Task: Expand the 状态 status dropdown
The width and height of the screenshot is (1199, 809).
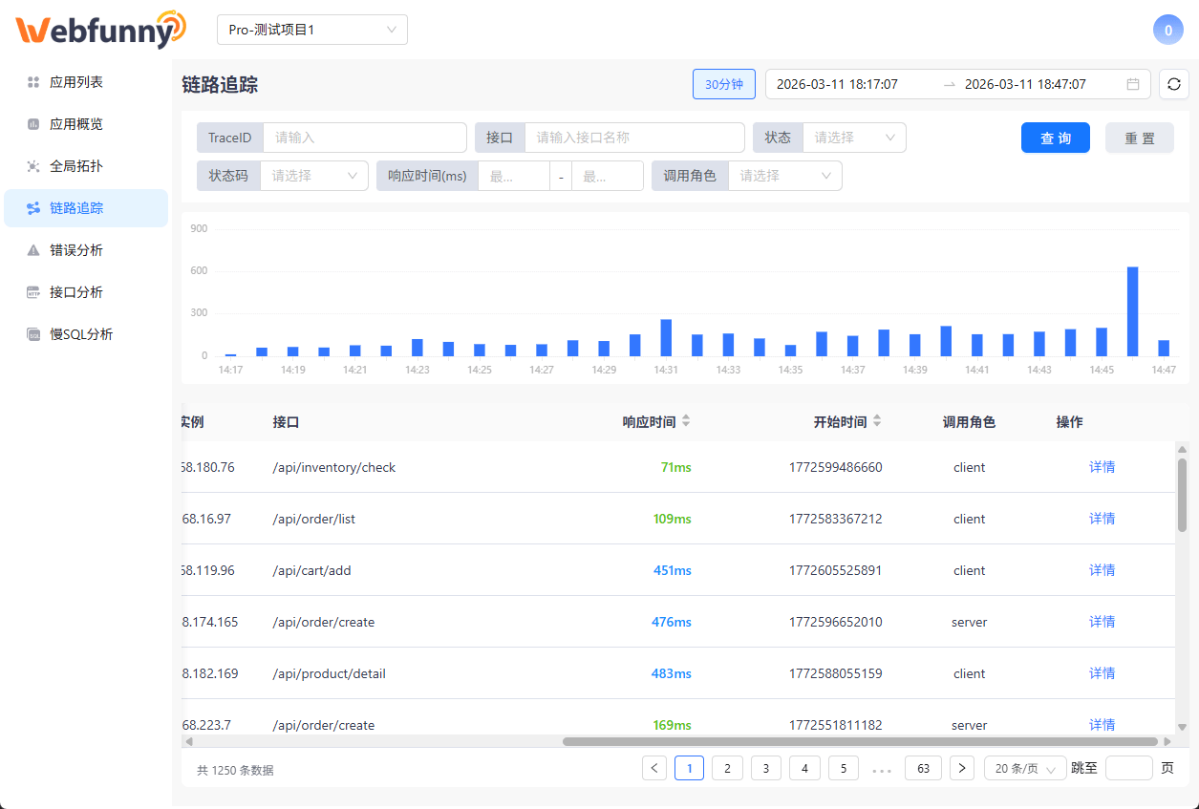Action: coord(853,137)
